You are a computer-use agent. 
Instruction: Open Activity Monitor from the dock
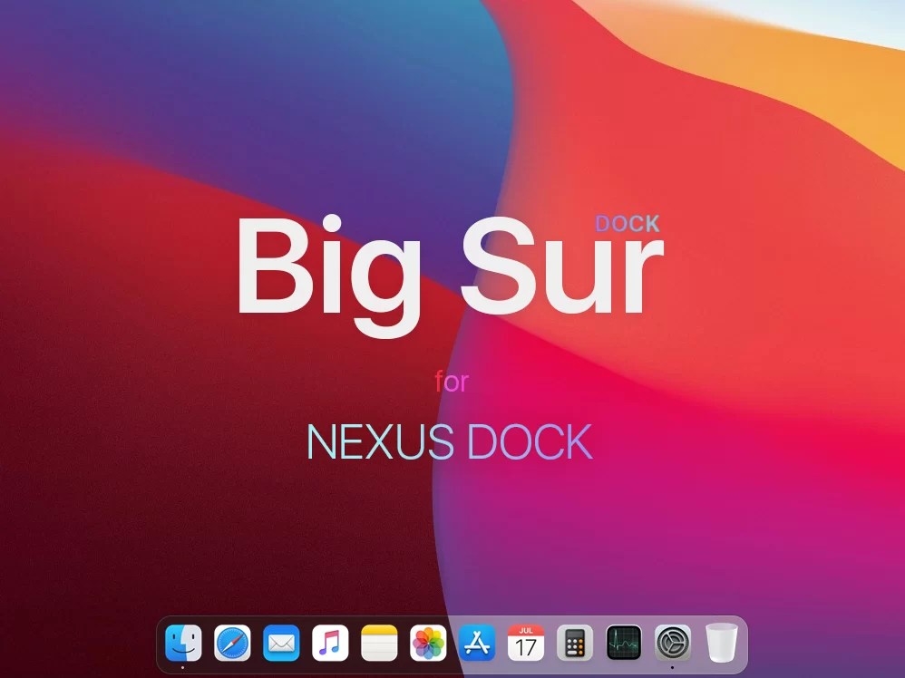tap(624, 643)
